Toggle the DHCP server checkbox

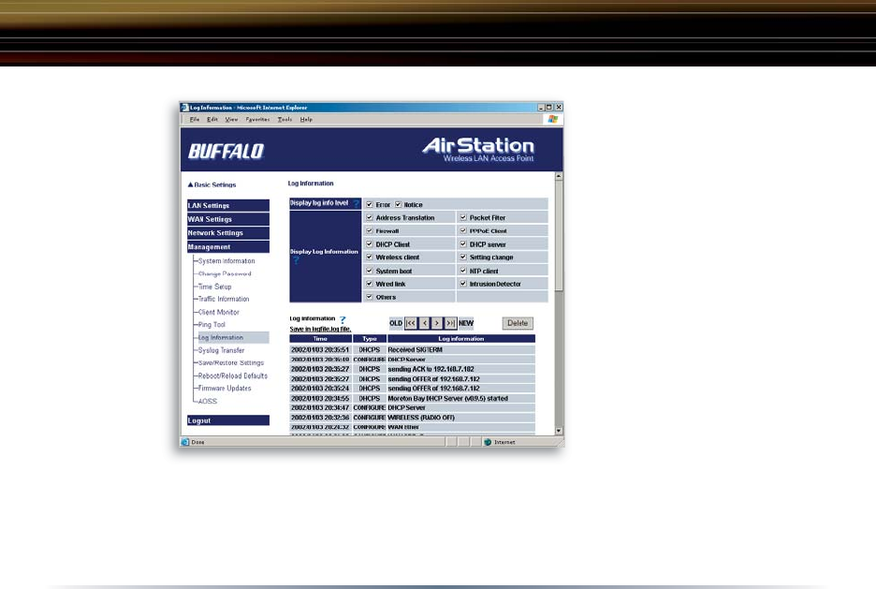(x=463, y=244)
